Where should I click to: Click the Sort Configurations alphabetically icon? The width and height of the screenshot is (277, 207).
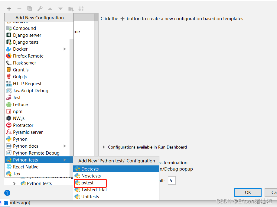tap(81, 9)
